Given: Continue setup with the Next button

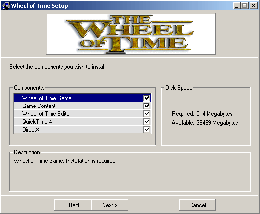Looking at the screenshot, I should click(x=109, y=205).
